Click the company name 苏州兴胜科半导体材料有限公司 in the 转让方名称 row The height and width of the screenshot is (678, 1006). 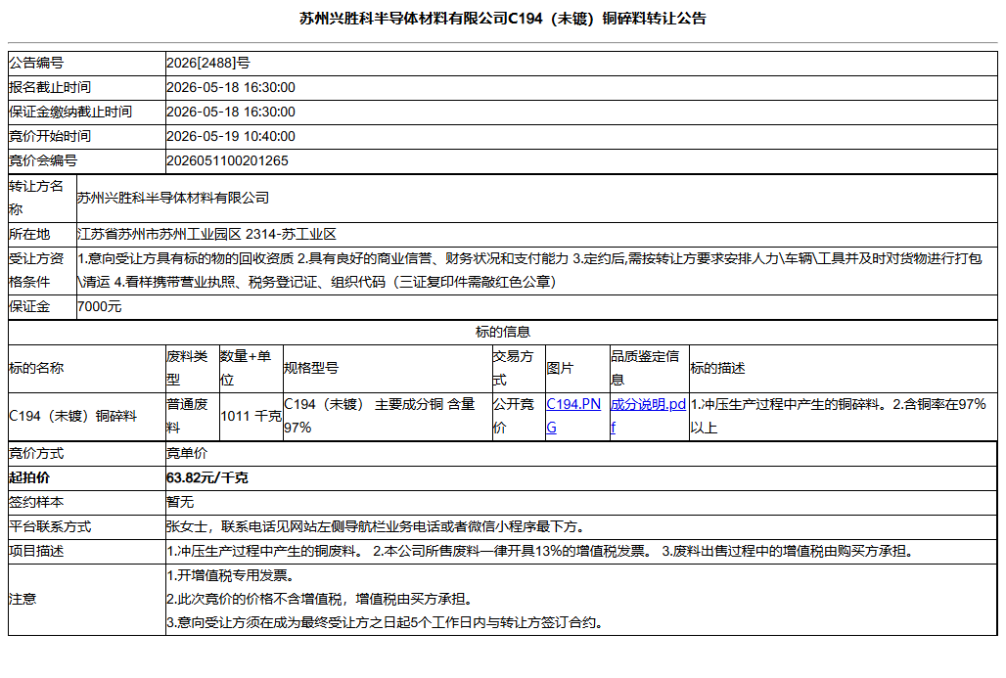[x=172, y=199]
